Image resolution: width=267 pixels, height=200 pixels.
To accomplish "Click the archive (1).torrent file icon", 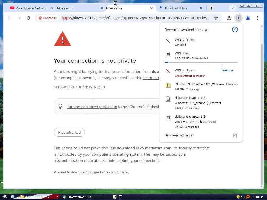I will [168, 99].
